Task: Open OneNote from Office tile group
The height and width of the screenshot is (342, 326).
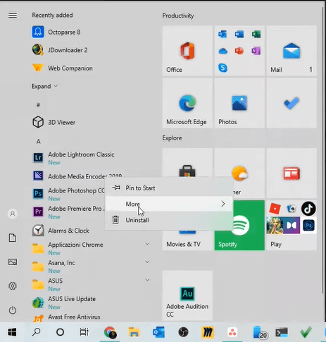Action: point(256,51)
